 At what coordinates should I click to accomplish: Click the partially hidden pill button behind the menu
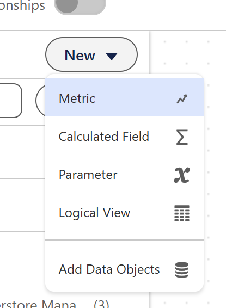click(x=40, y=101)
